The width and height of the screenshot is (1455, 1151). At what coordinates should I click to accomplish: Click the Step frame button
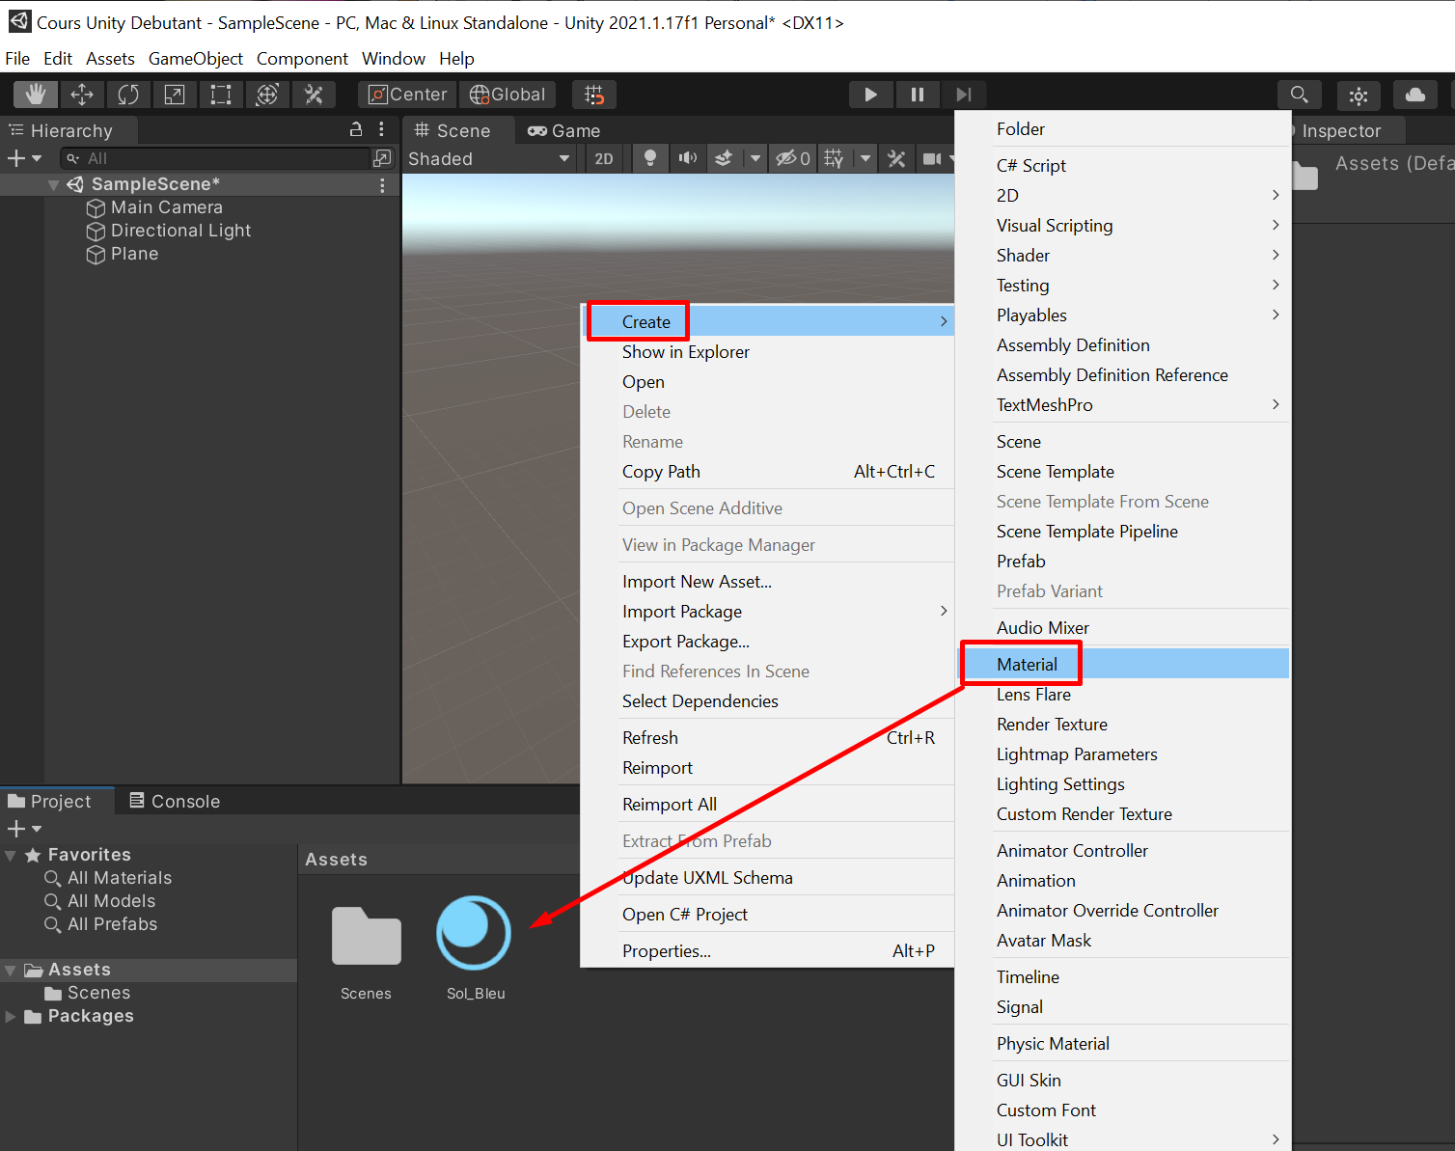(x=964, y=95)
